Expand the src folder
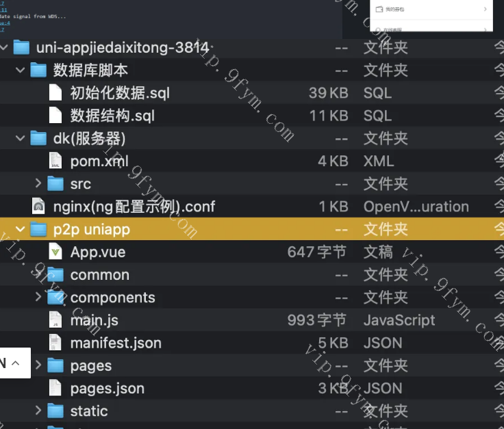 click(x=38, y=183)
